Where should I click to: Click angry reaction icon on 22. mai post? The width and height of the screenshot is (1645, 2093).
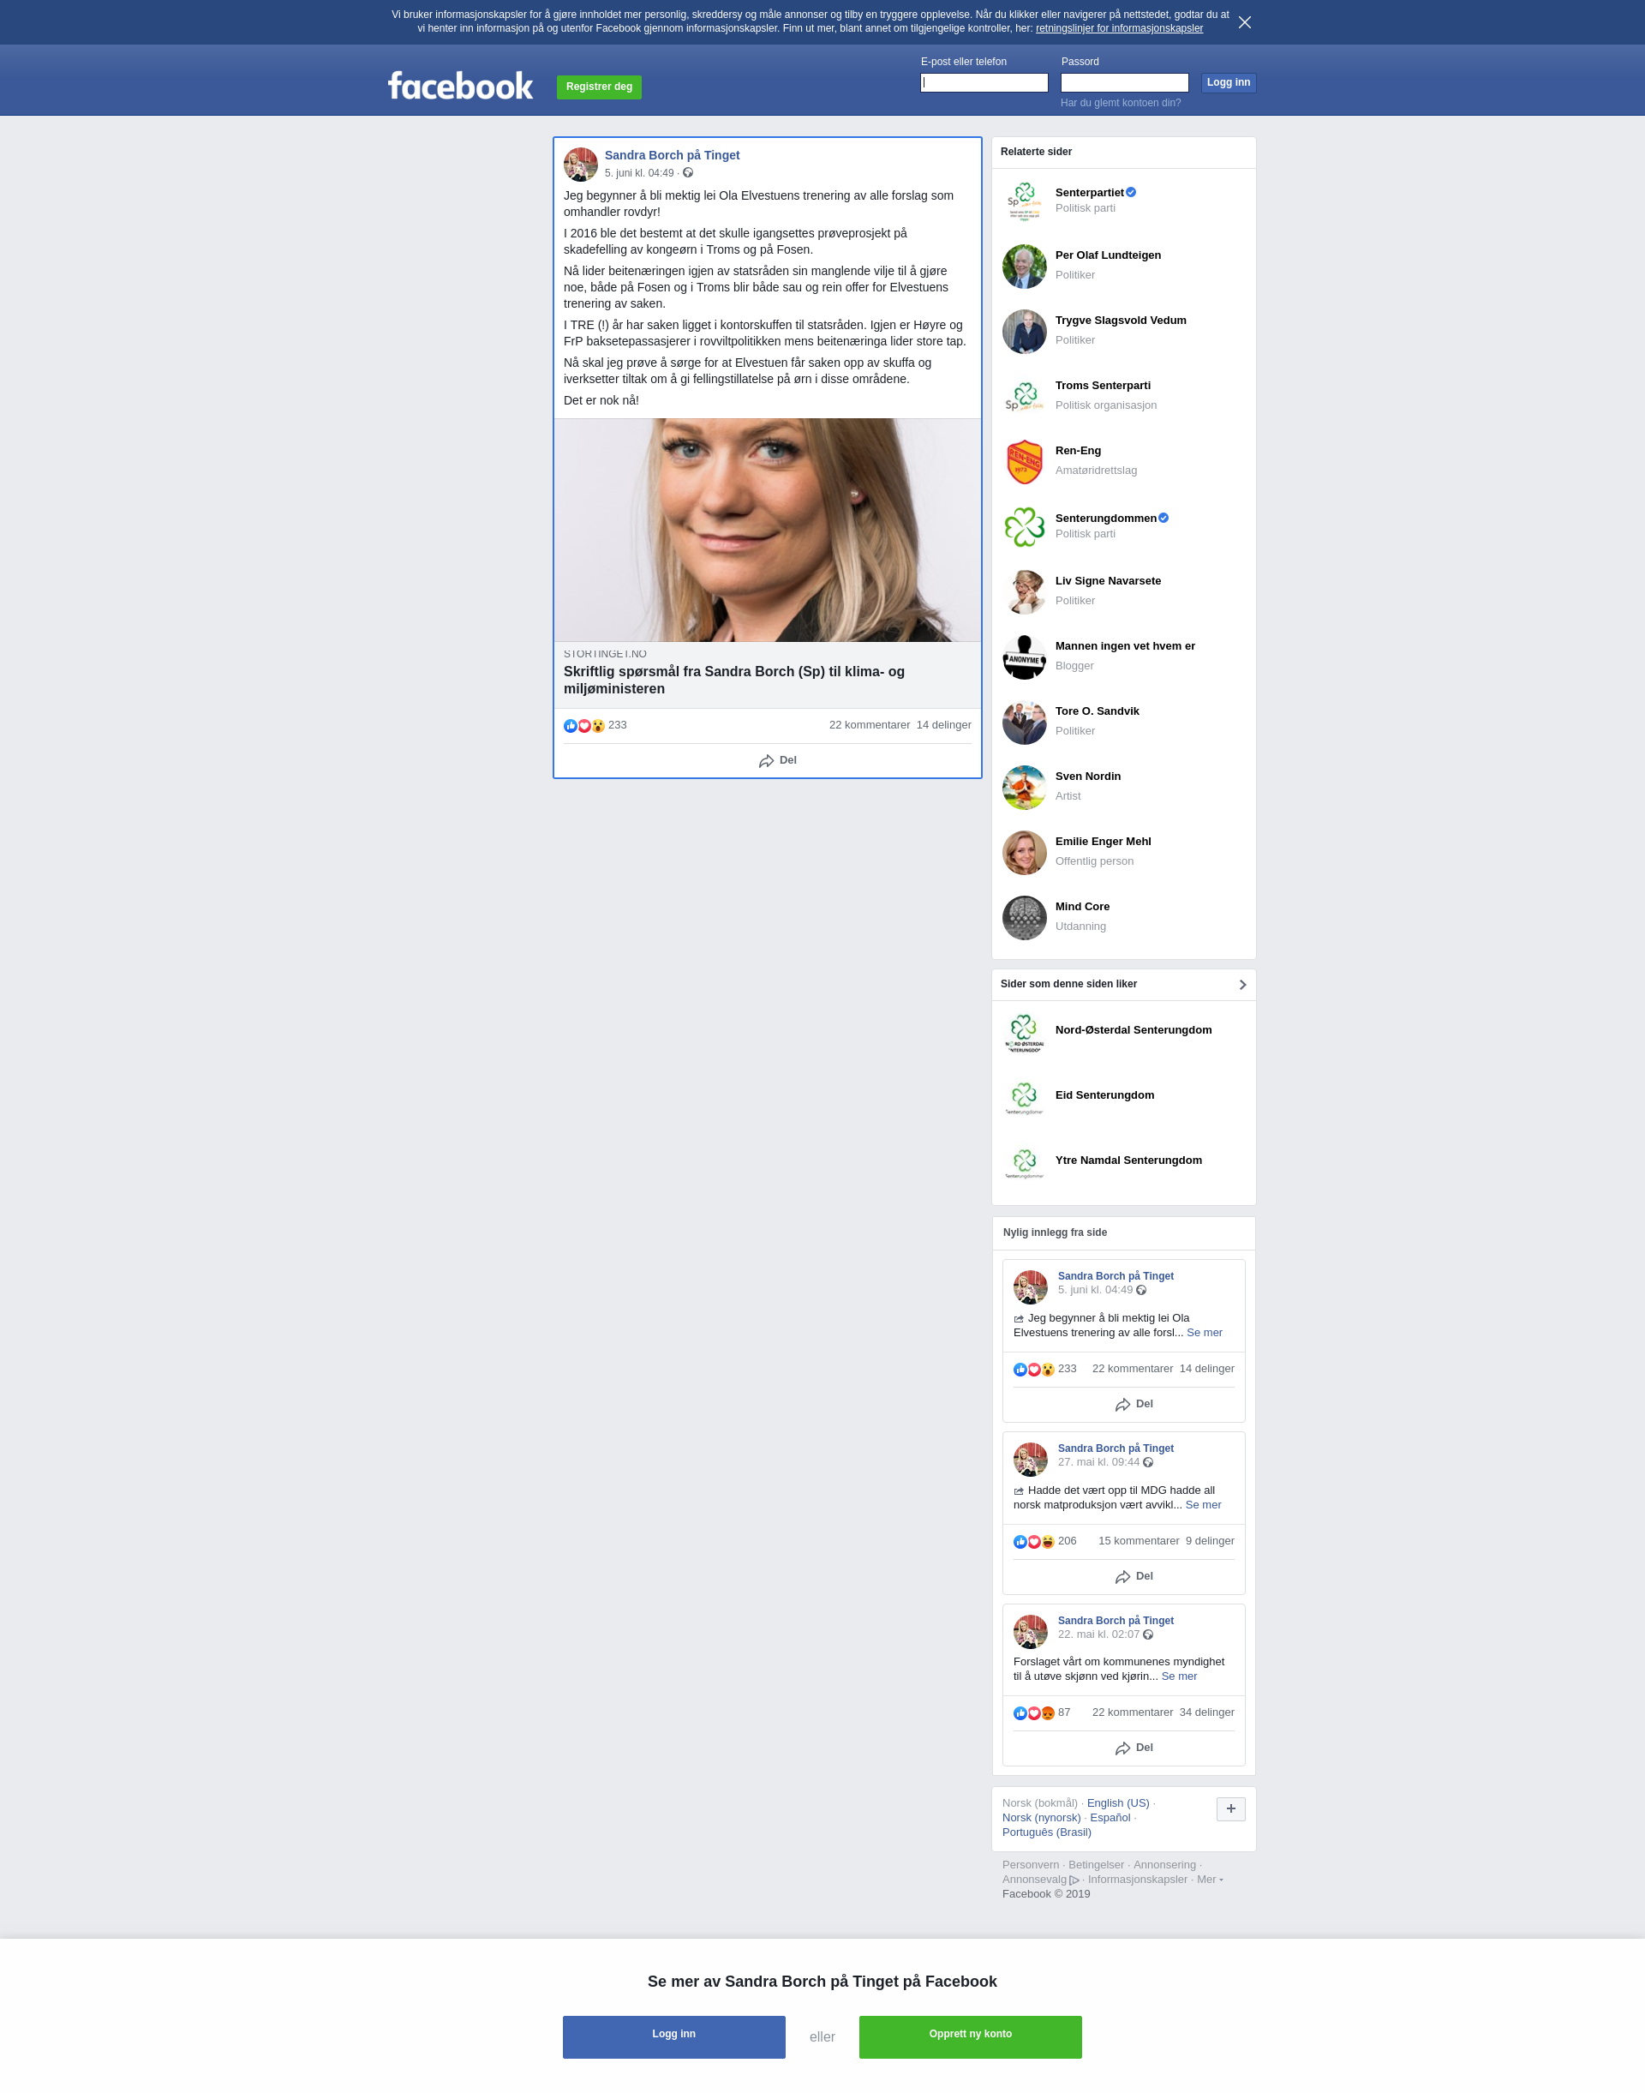click(1048, 1713)
